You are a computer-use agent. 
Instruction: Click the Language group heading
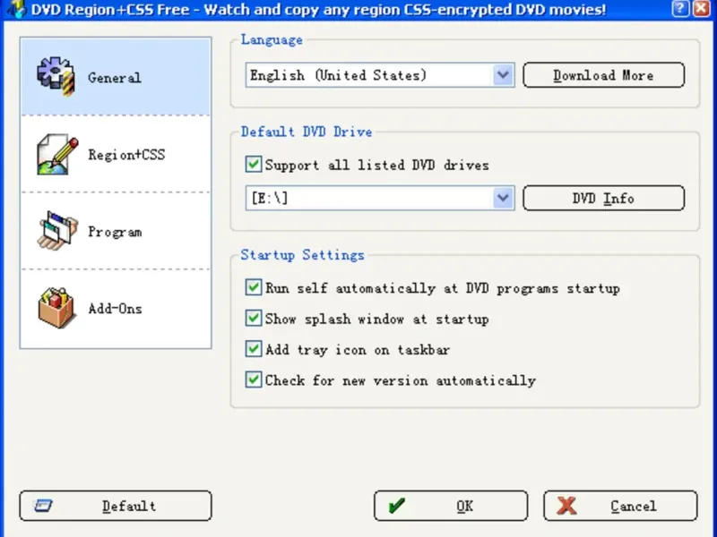tap(272, 39)
